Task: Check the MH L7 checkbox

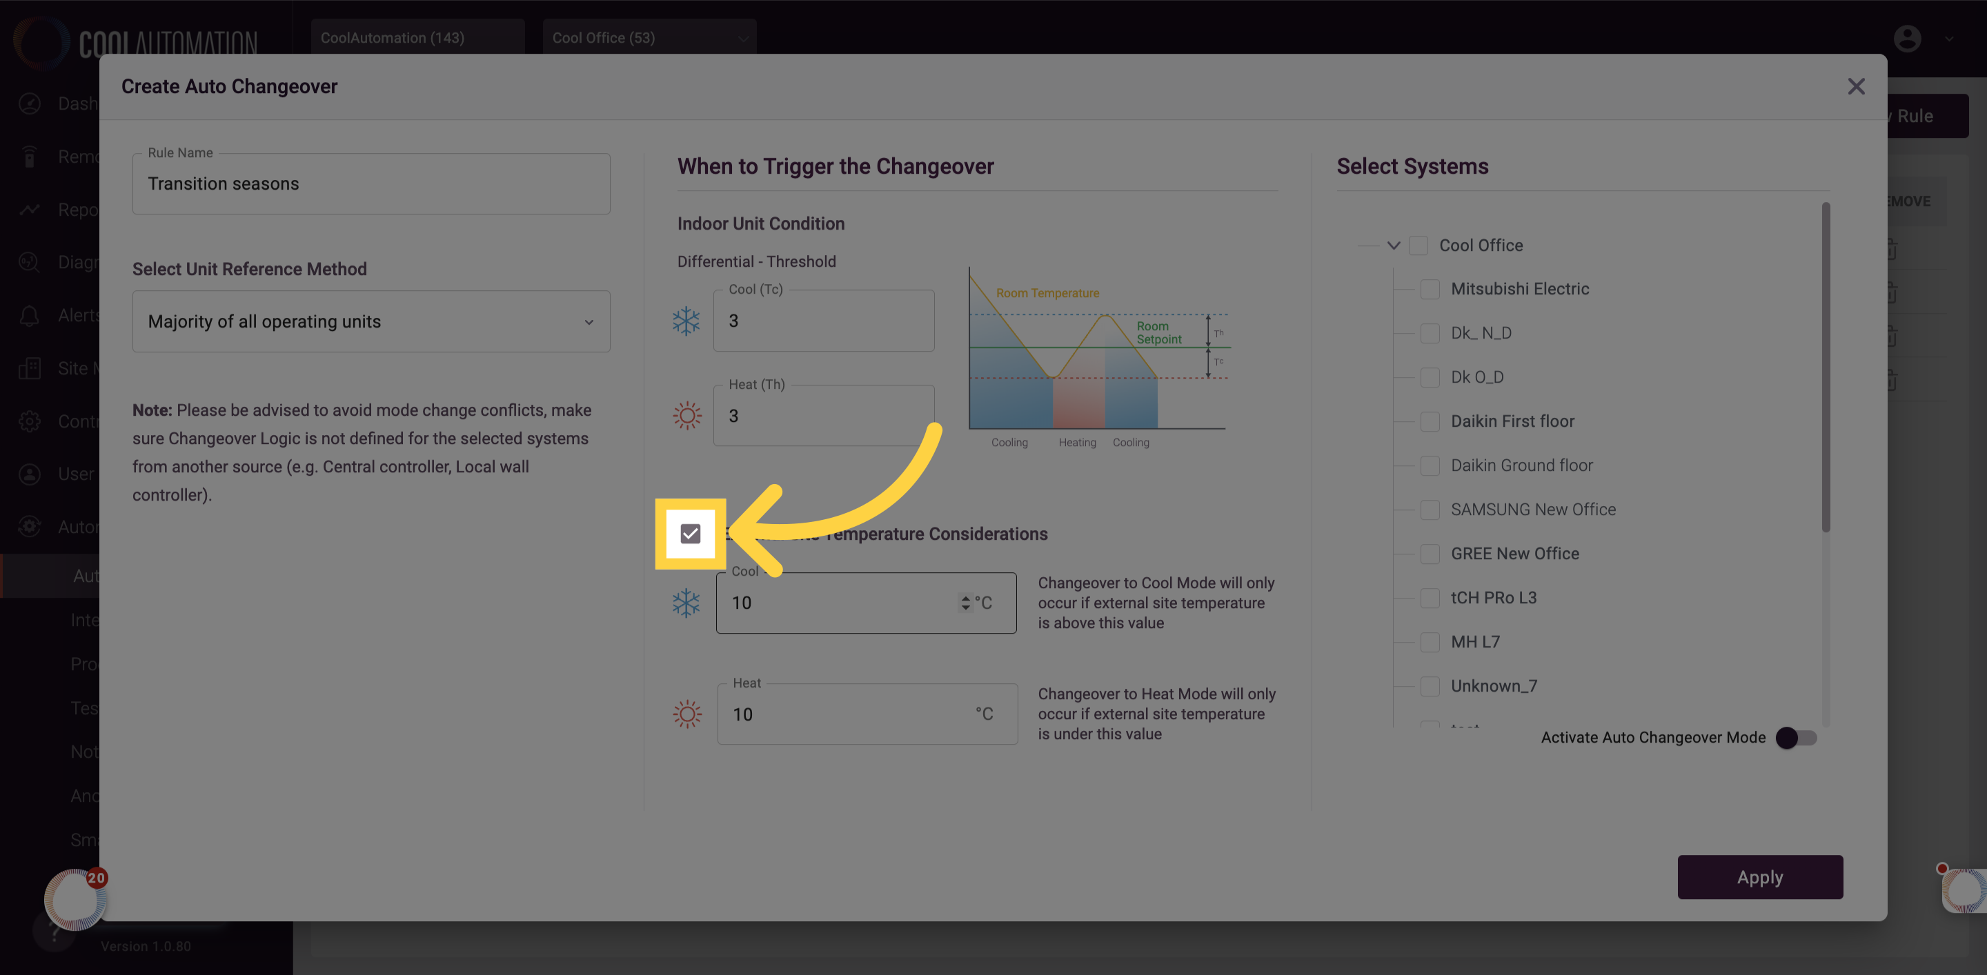Action: coord(1430,642)
